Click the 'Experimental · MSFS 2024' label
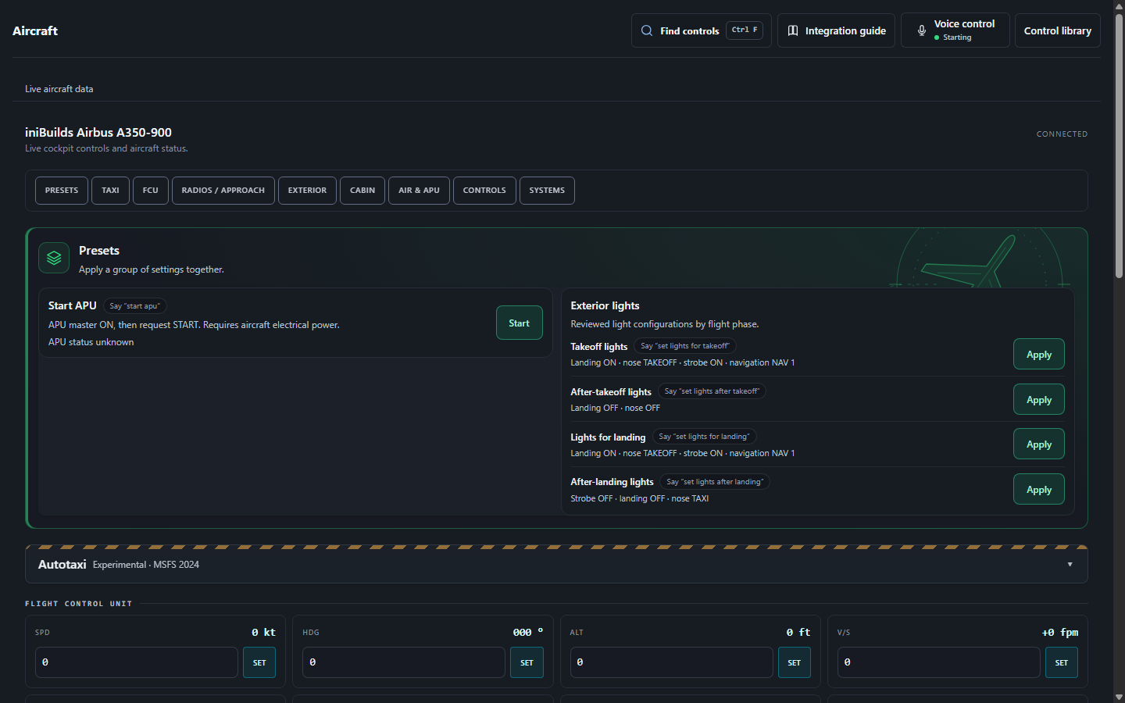 (146, 565)
